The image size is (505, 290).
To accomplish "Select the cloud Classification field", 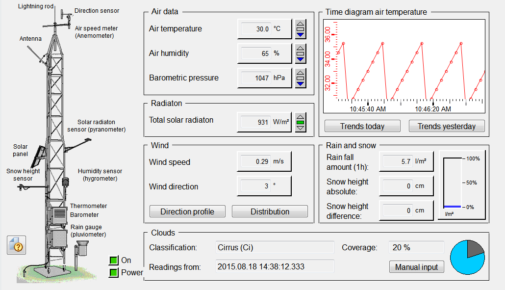I will click(275, 248).
